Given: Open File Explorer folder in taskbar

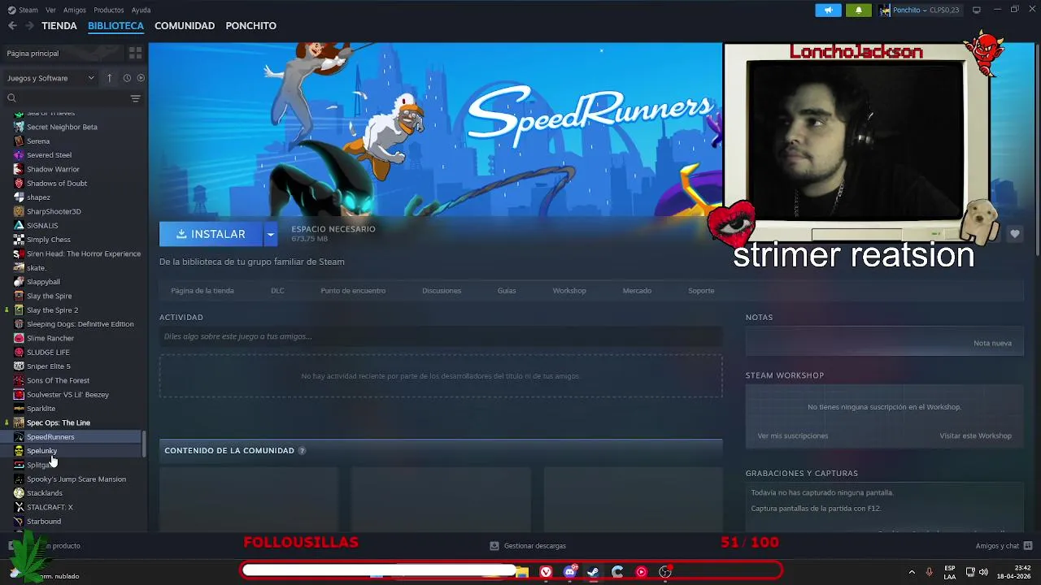Looking at the screenshot, I should click(522, 572).
